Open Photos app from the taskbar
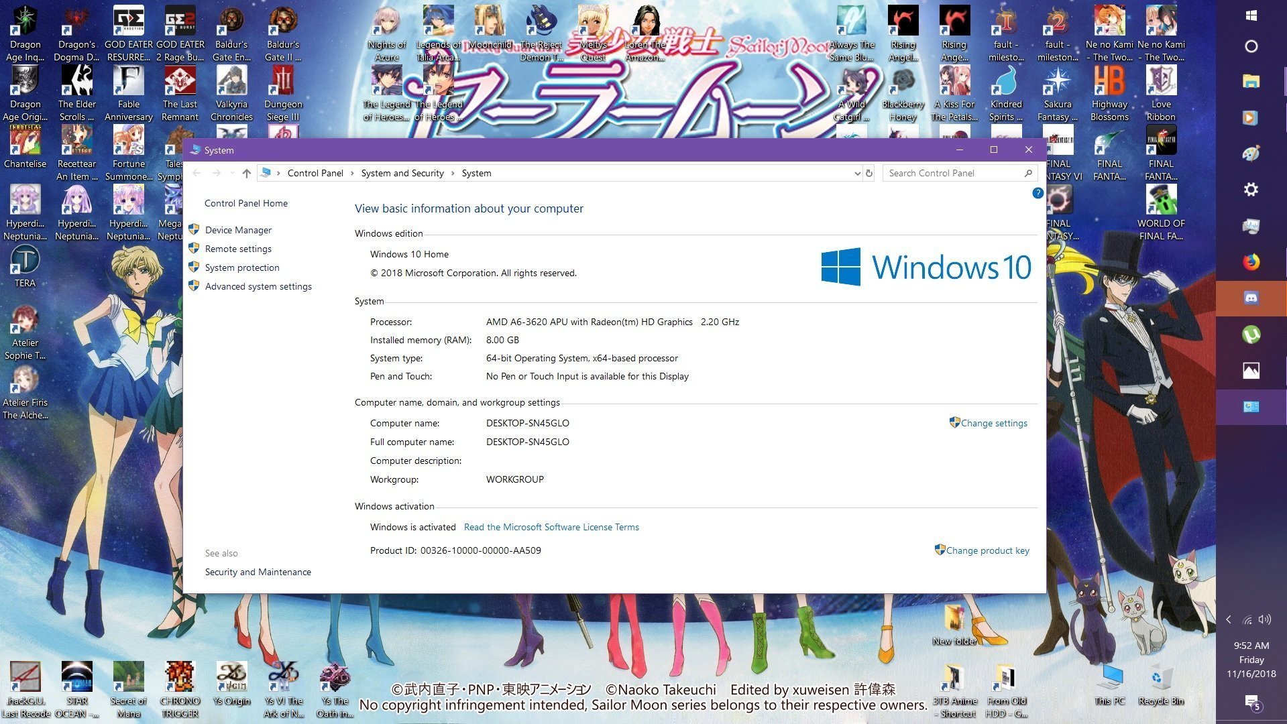 coord(1251,371)
